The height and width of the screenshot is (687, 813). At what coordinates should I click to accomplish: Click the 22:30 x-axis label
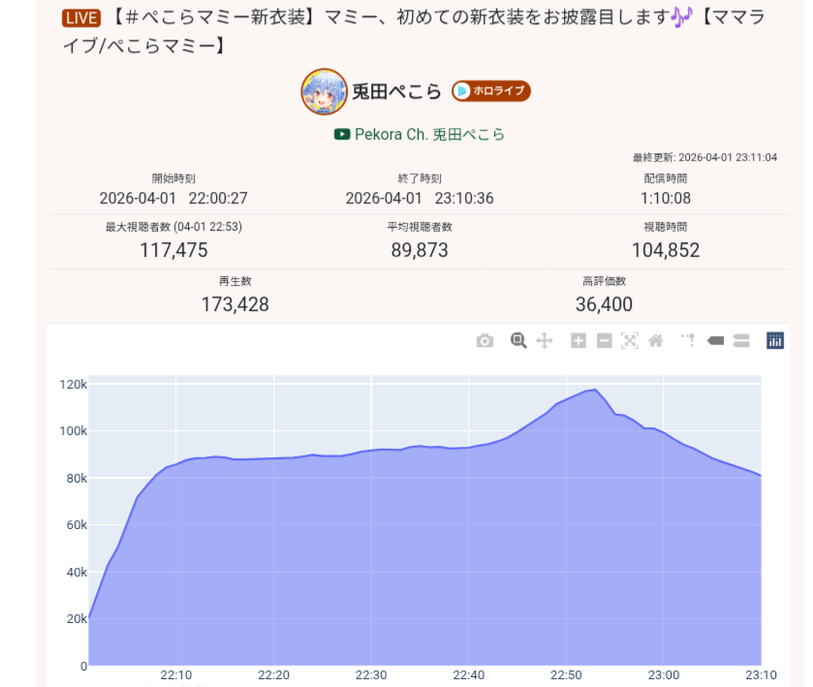tap(371, 675)
